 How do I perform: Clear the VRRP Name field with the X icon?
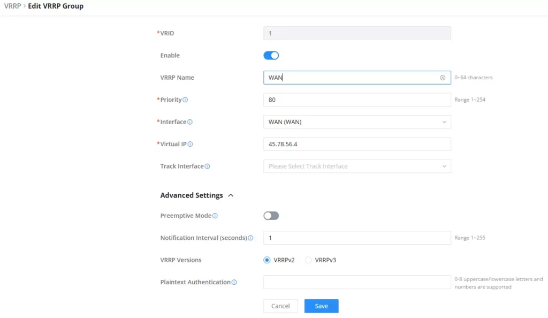click(443, 78)
